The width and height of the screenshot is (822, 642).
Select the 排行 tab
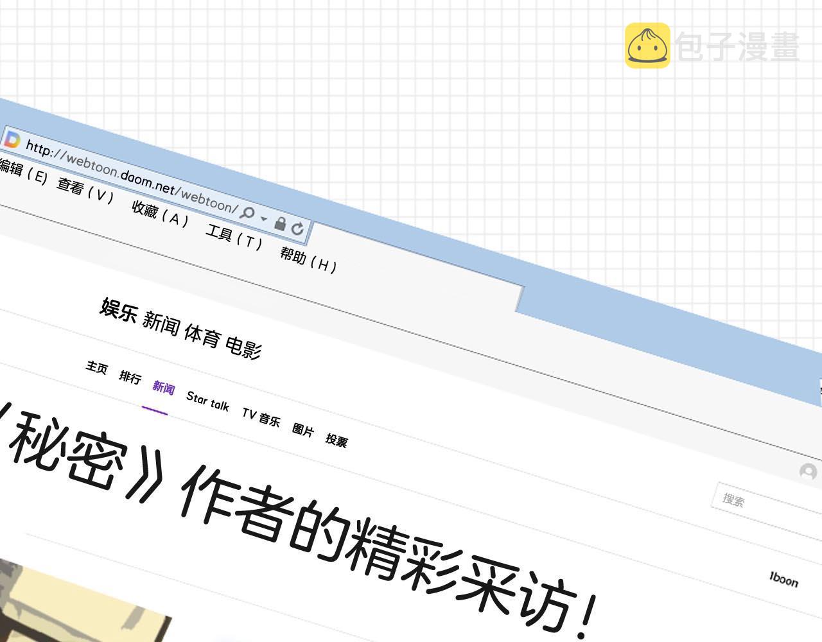point(130,377)
